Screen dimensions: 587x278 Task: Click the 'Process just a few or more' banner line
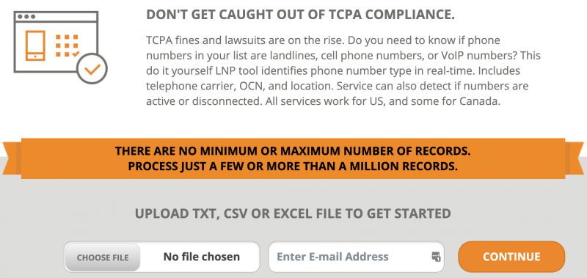pyautogui.click(x=293, y=166)
